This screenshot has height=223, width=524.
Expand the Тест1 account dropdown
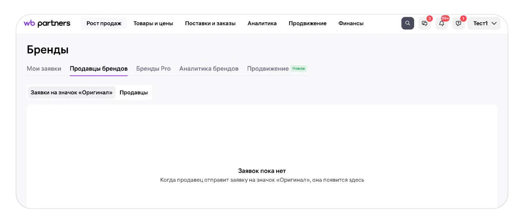click(x=484, y=23)
